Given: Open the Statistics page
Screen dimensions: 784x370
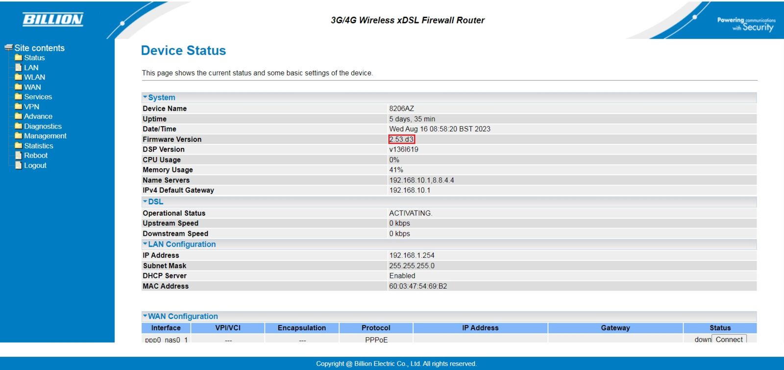Looking at the screenshot, I should [39, 146].
